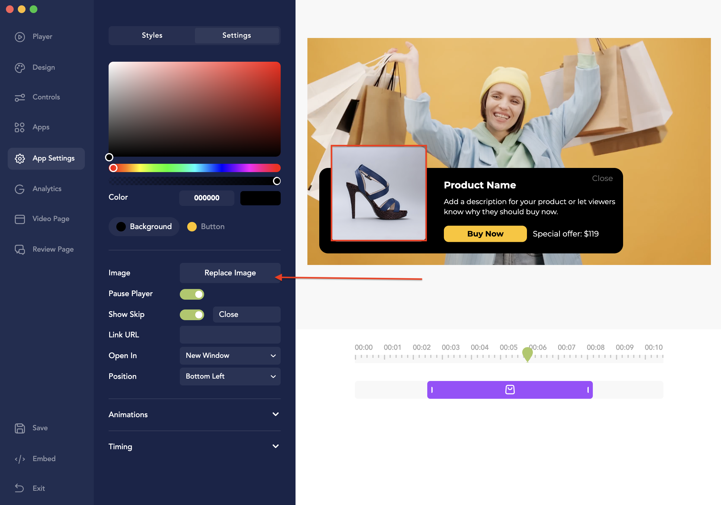Viewport: 721px width, 505px height.
Task: Click the 00:08 mark on timeline
Action: click(595, 347)
